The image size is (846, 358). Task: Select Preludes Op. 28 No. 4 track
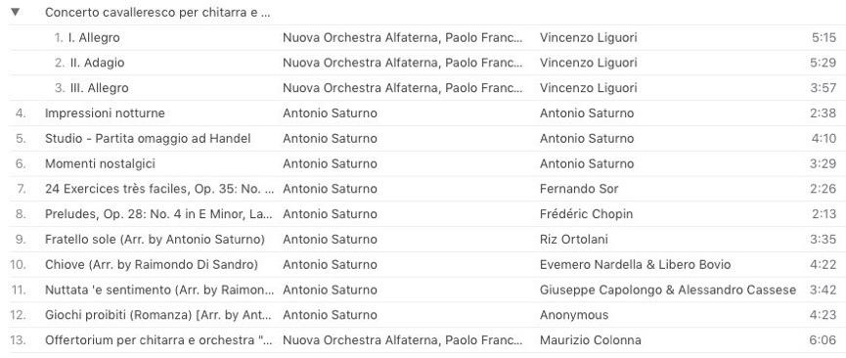[x=423, y=214]
